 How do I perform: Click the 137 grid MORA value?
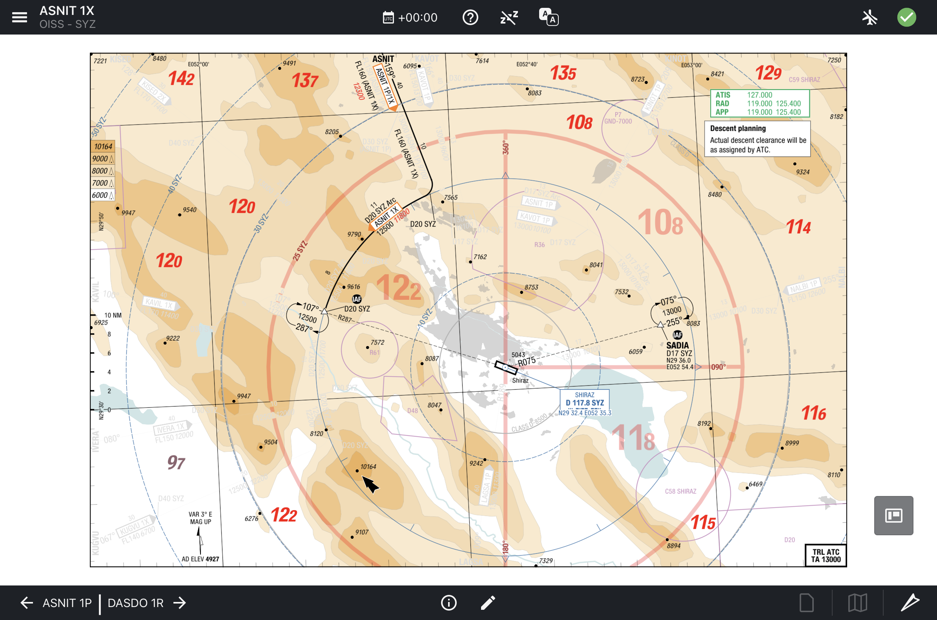click(305, 81)
